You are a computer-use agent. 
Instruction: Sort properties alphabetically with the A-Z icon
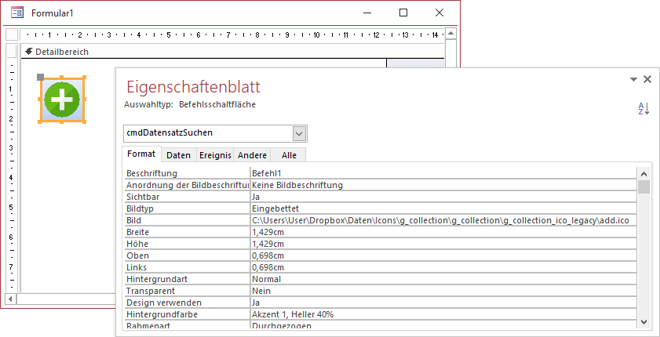point(644,108)
